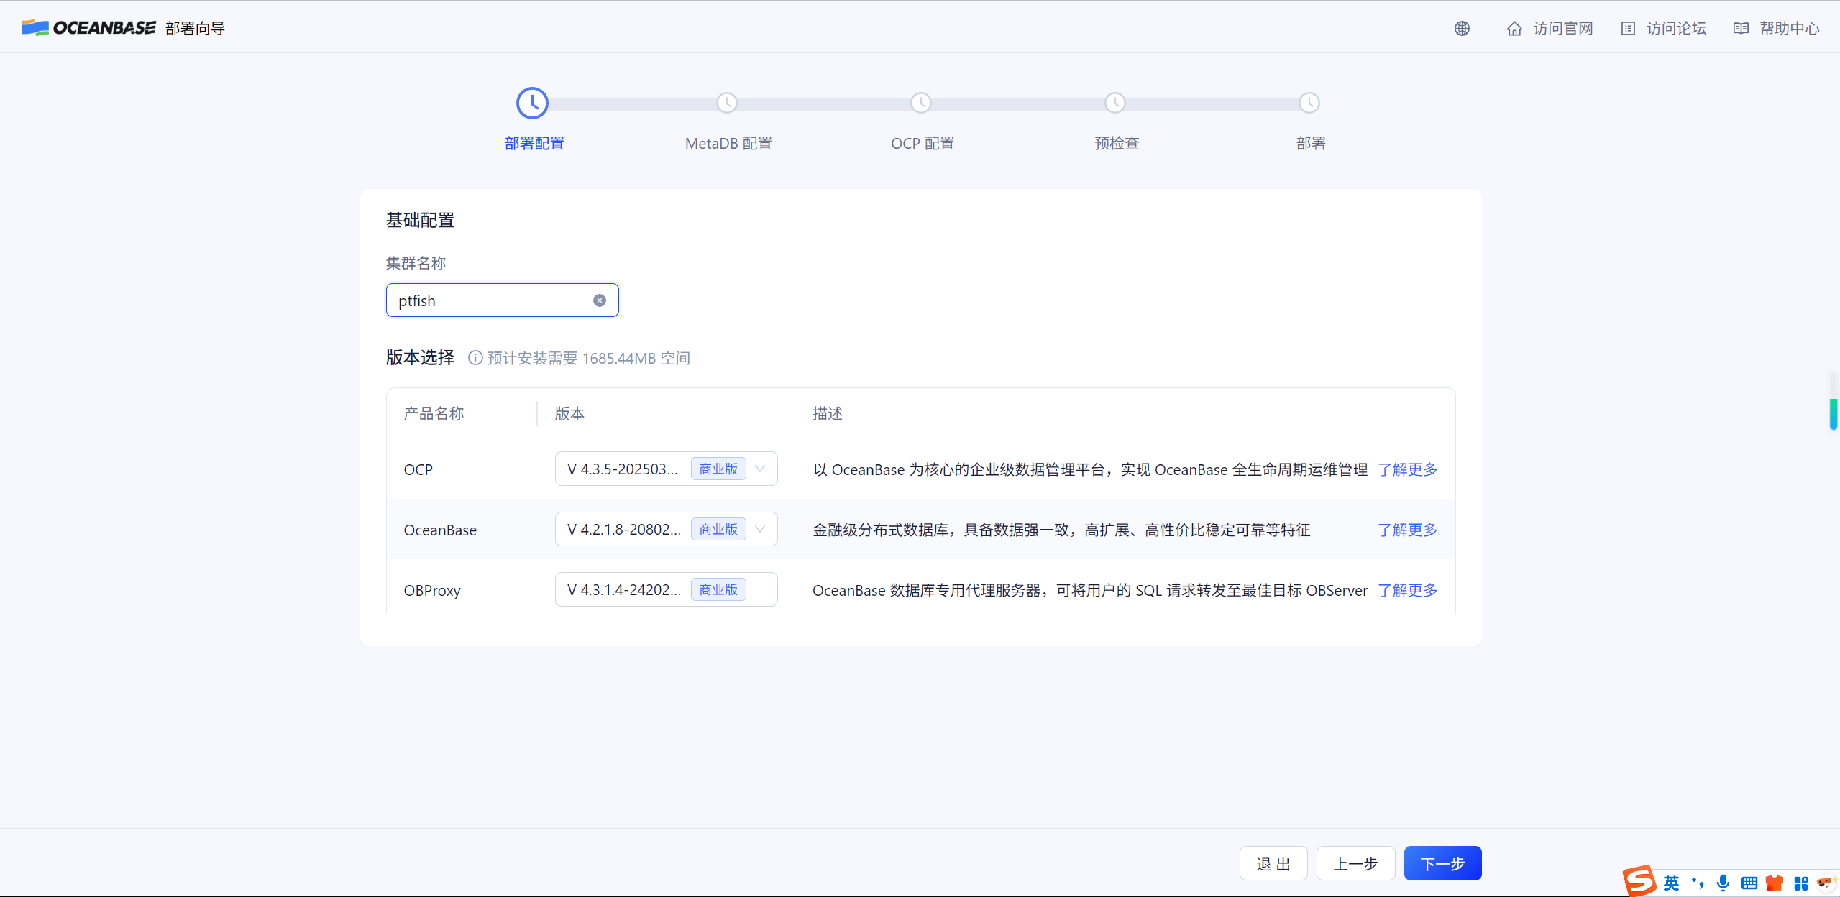Open the 帮助中心 link
Image resolution: width=1840 pixels, height=897 pixels.
click(1789, 29)
